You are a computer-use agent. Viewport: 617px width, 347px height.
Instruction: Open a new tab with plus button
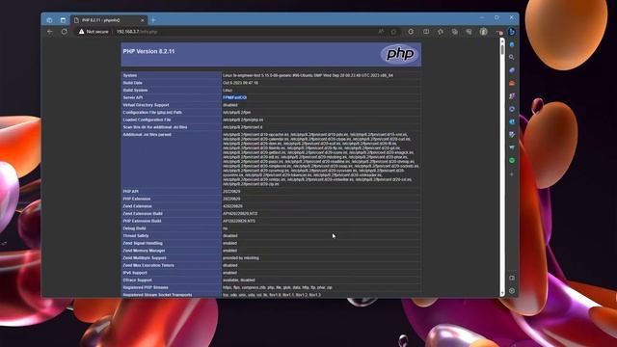153,20
